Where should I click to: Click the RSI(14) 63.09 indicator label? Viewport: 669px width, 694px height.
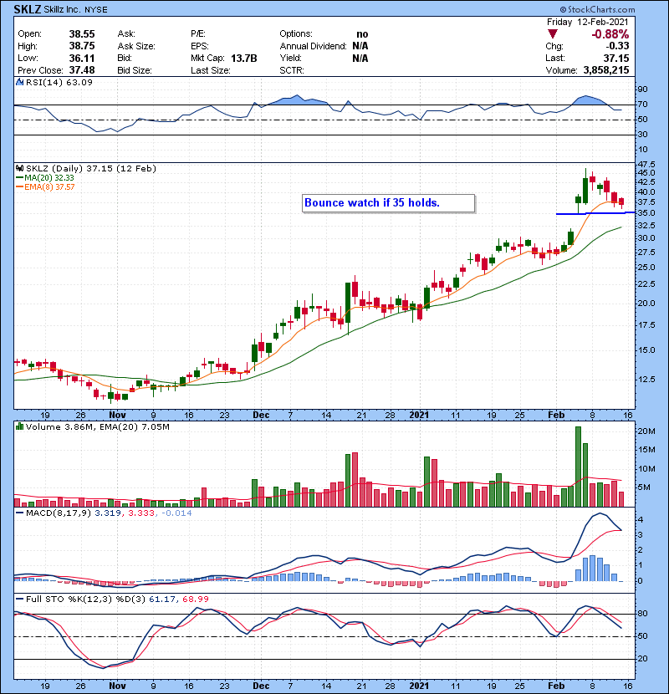[59, 82]
